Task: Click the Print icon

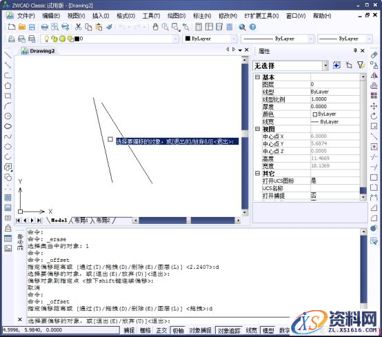Action: 45,27
